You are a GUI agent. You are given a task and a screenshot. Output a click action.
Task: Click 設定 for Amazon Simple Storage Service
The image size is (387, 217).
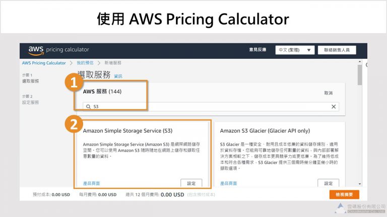pos(191,183)
